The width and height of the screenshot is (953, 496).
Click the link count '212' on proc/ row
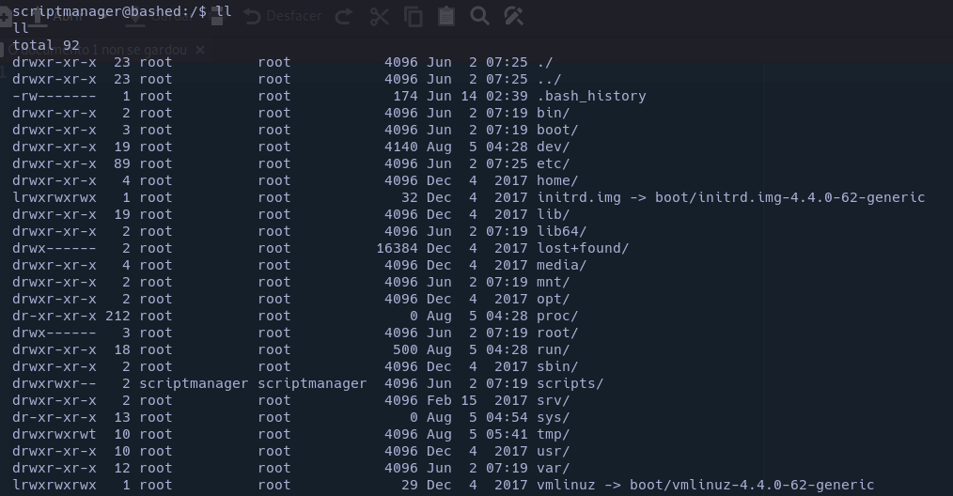(117, 316)
